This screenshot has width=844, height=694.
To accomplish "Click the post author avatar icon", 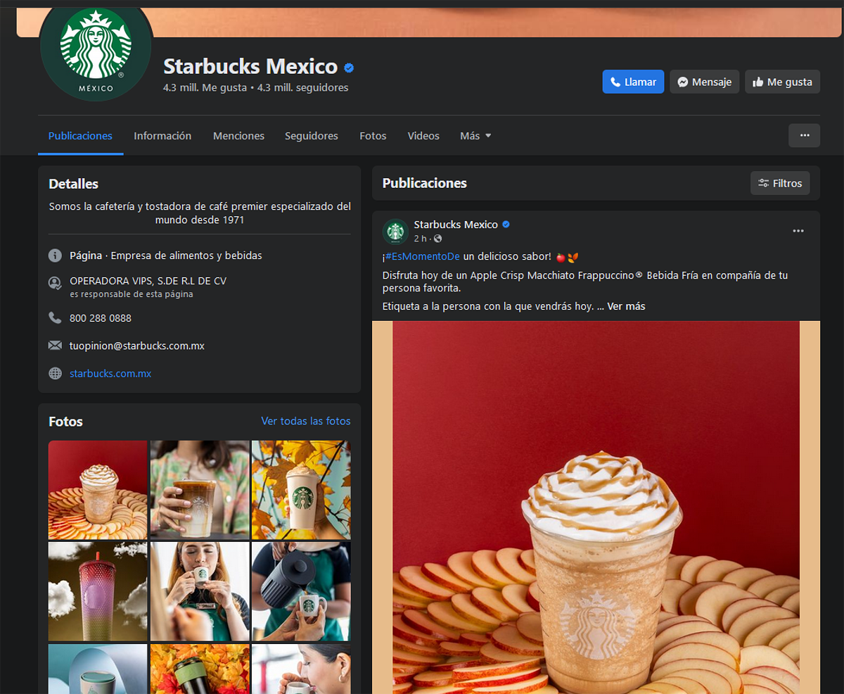I will point(395,231).
